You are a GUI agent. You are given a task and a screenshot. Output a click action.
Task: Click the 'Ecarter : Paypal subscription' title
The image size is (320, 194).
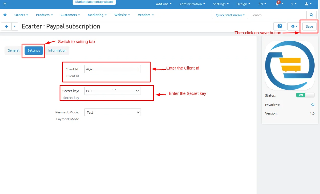point(61,26)
